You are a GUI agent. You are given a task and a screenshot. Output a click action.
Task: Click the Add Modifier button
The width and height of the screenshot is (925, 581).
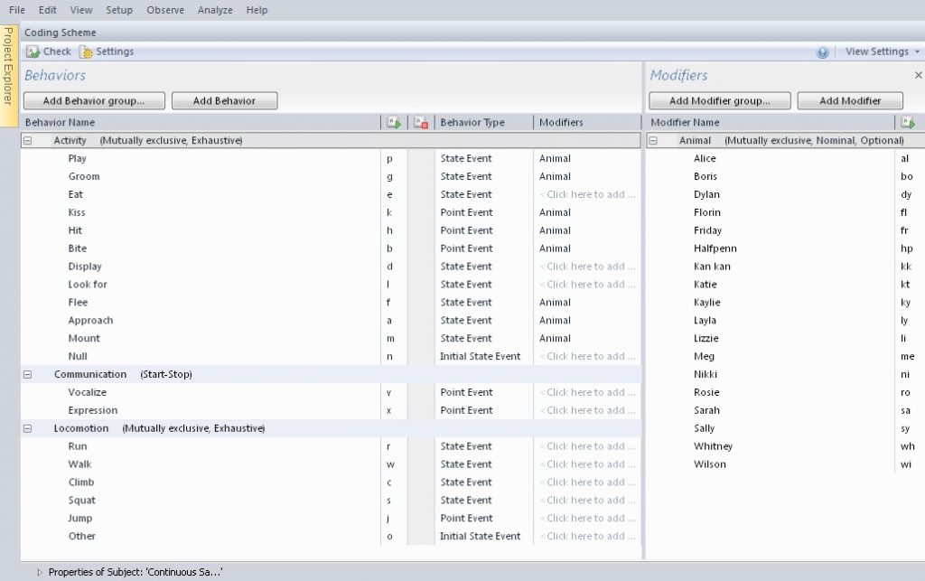pos(849,101)
